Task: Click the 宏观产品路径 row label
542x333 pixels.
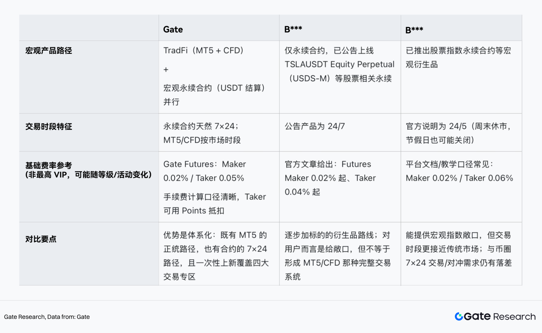Action: coord(49,51)
